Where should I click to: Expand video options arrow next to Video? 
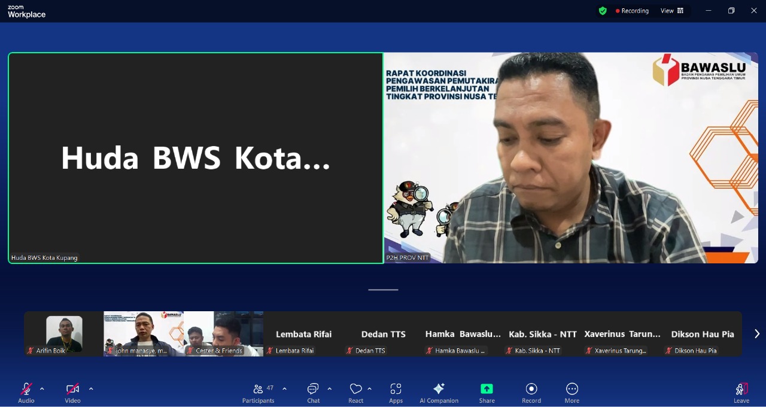[91, 389]
